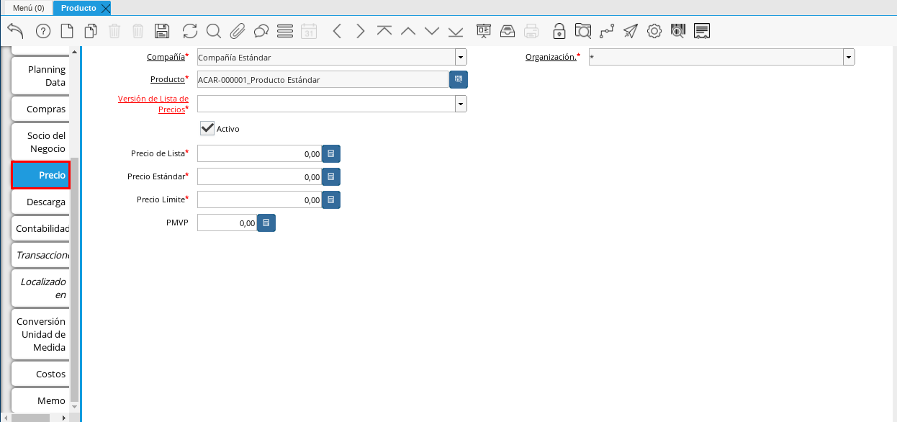The image size is (897, 422).
Task: Click the paperclip attachment icon
Action: pyautogui.click(x=238, y=31)
